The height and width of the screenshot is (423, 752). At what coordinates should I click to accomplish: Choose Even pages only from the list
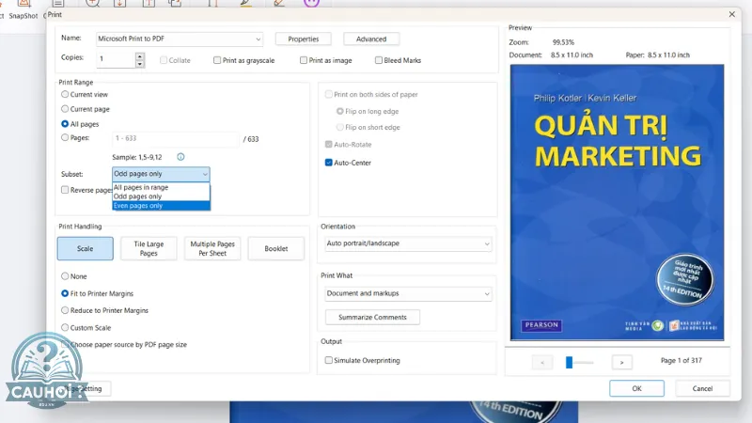pos(161,206)
